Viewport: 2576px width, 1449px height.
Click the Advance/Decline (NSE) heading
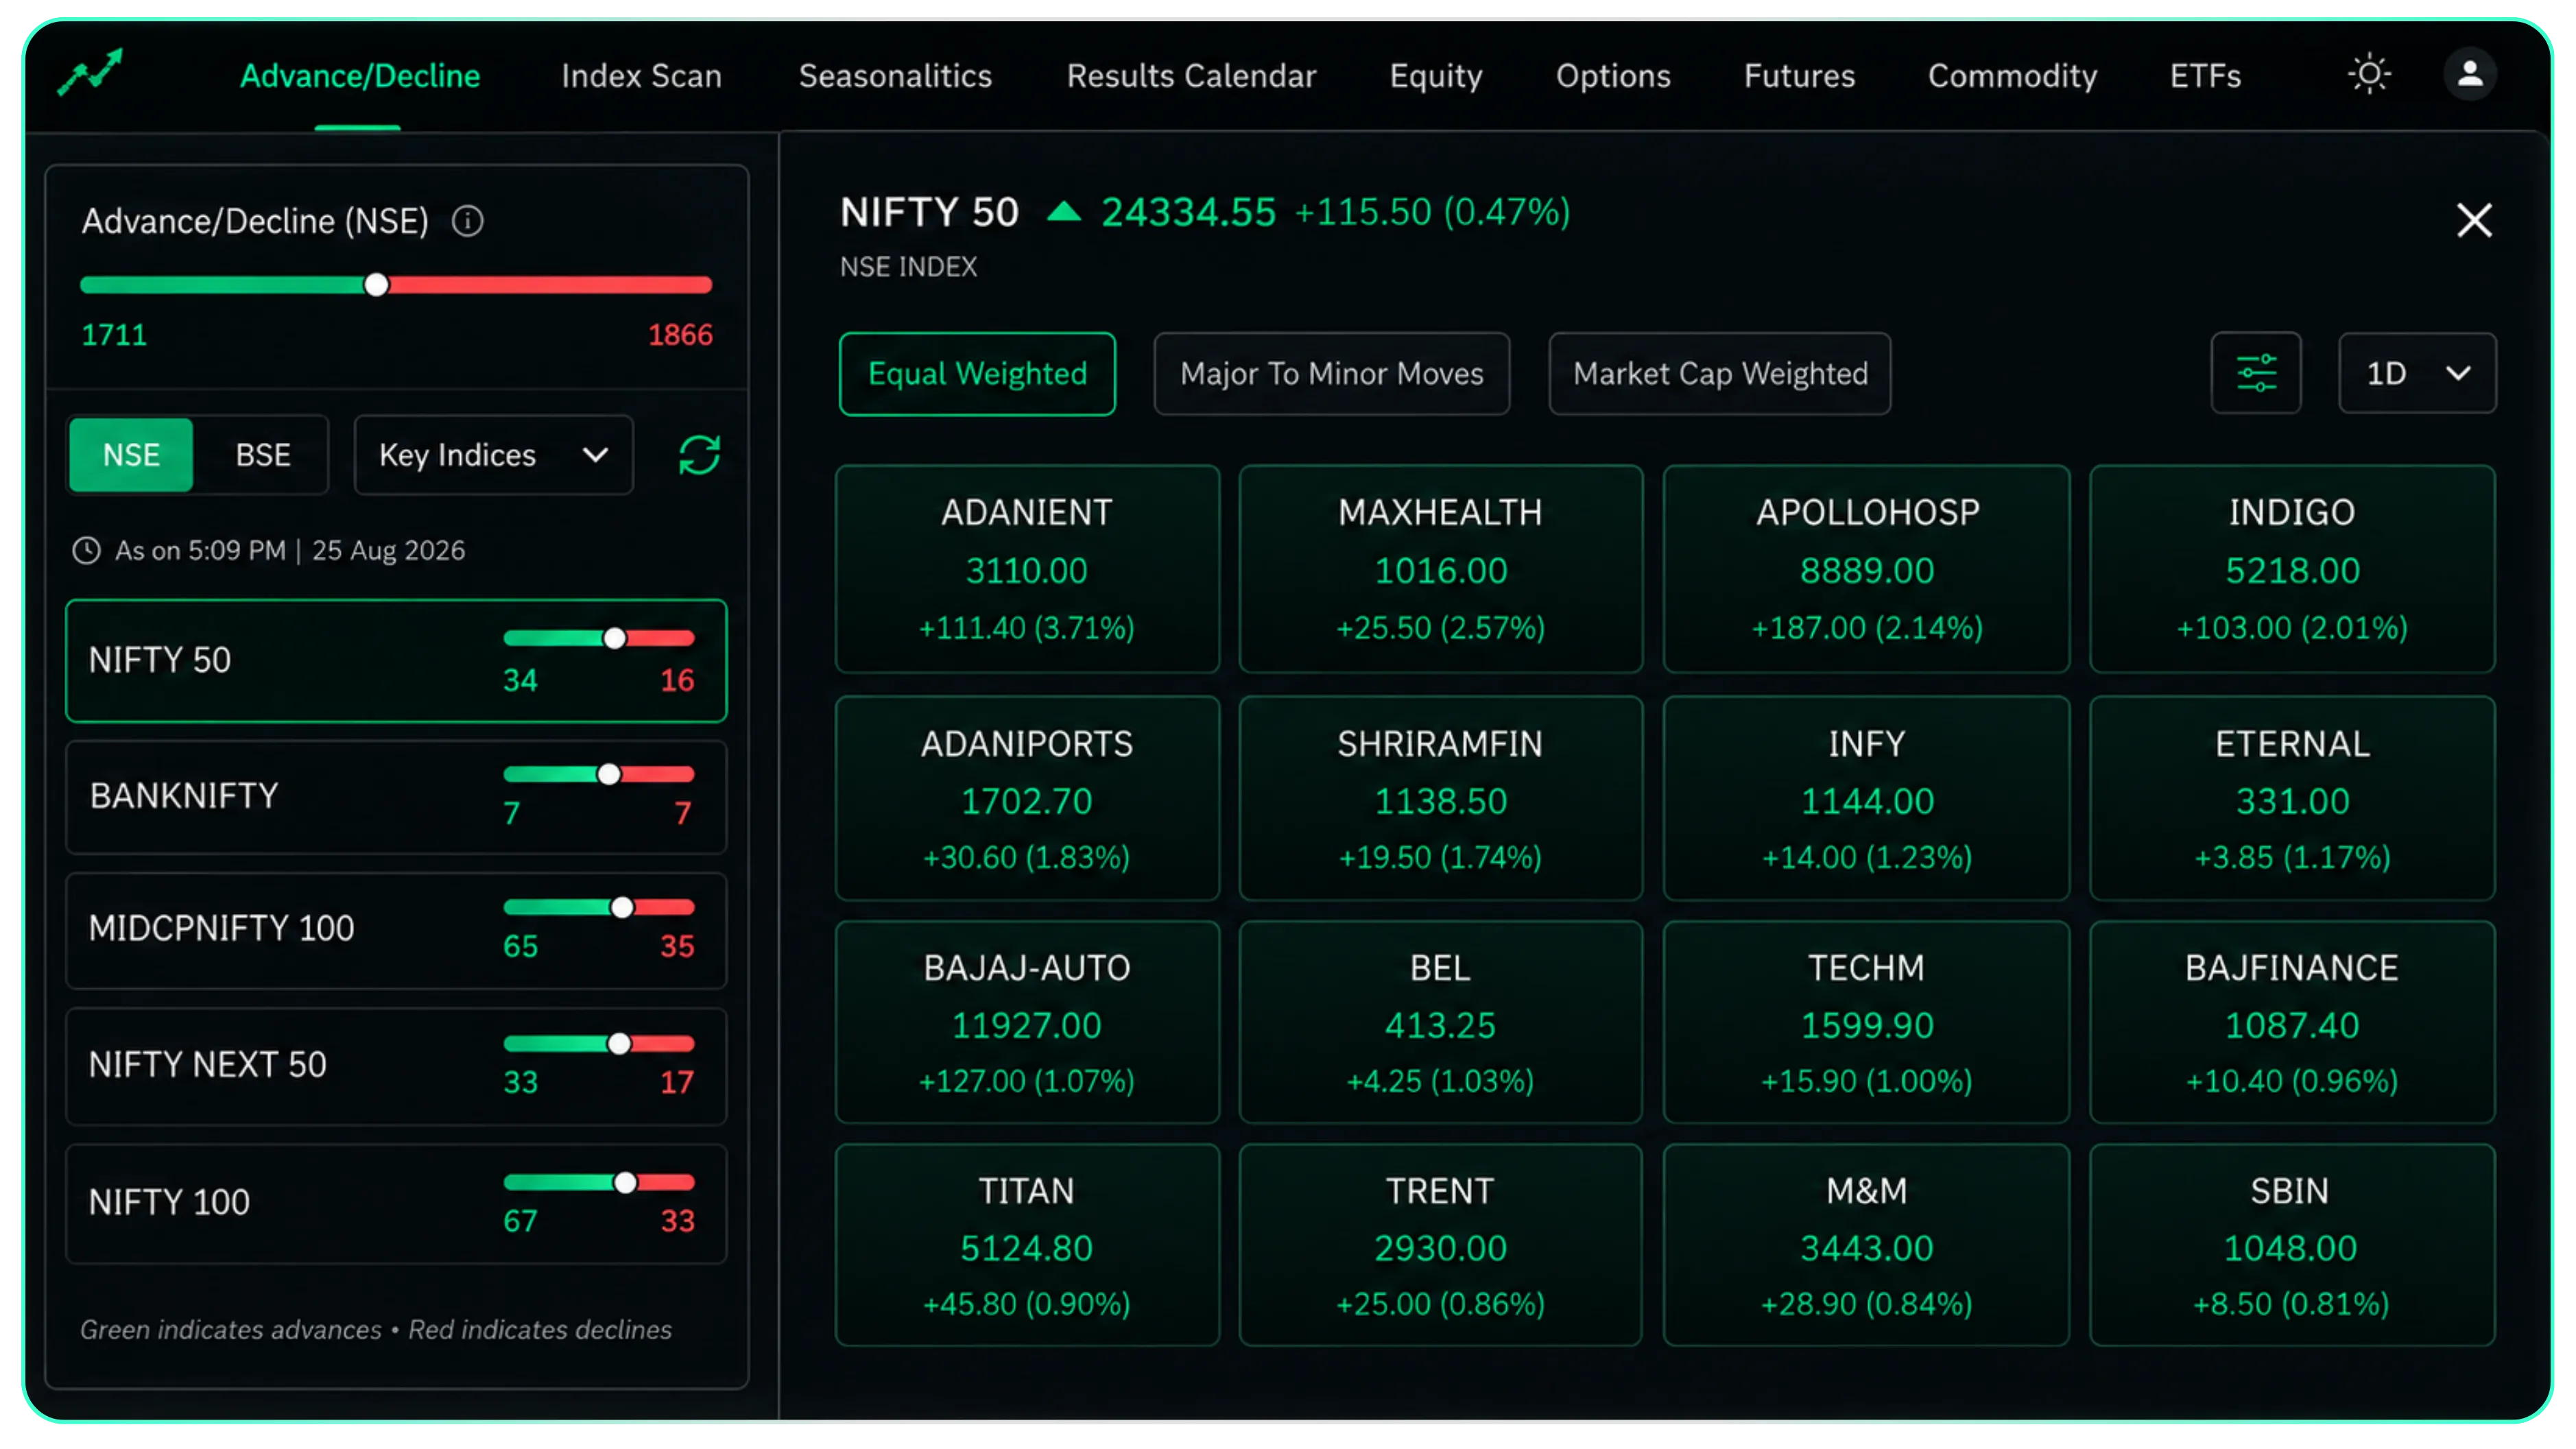255,221
